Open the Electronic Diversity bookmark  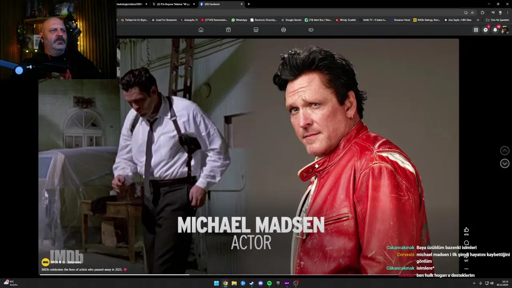[x=263, y=20]
